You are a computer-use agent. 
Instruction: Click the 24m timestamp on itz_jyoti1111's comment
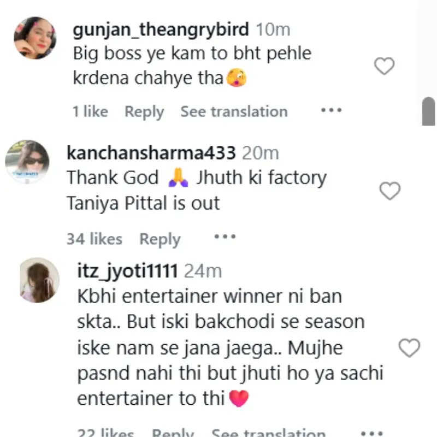click(203, 271)
